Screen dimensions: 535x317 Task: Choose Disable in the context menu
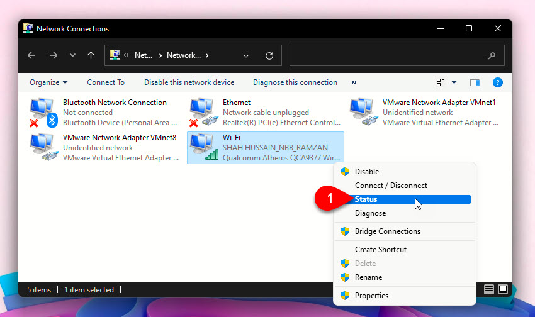click(405, 172)
